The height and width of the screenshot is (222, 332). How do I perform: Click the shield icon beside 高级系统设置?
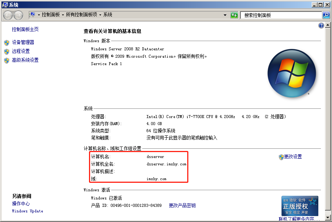pyautogui.click(x=7, y=60)
